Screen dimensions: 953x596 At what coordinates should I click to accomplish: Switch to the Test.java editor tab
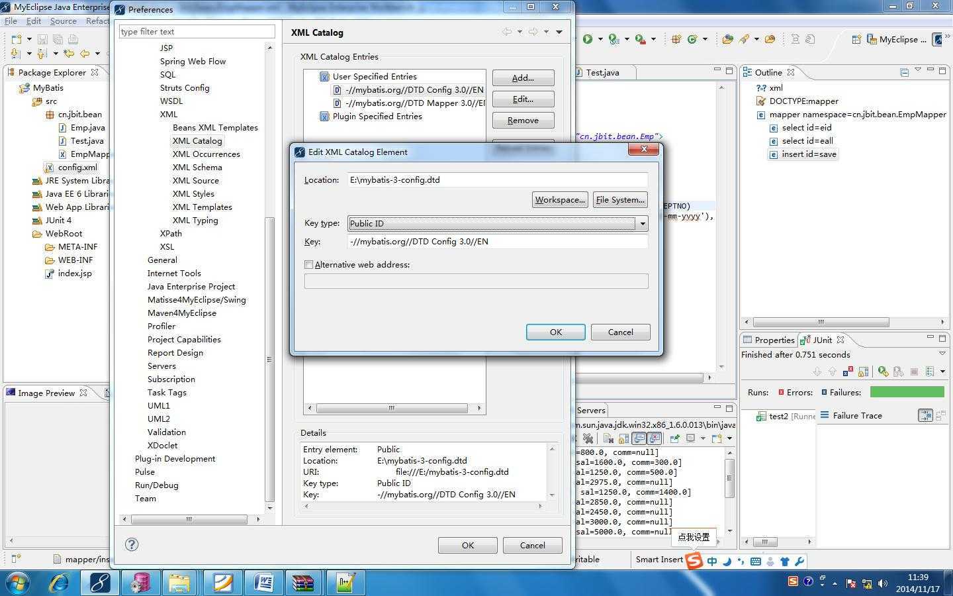(602, 72)
